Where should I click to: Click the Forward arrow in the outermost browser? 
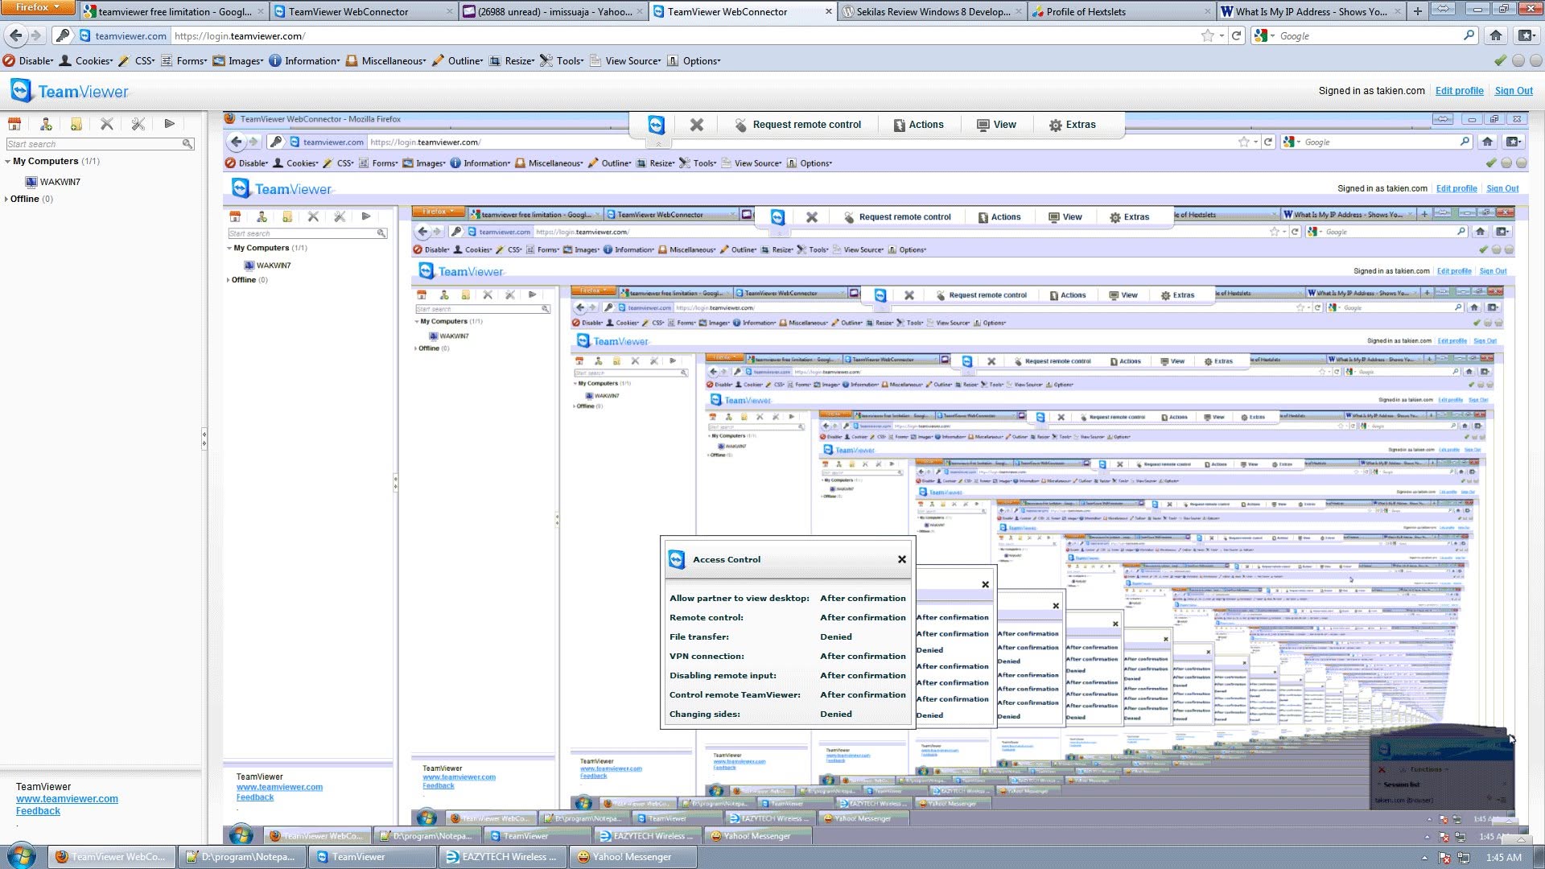(x=35, y=35)
